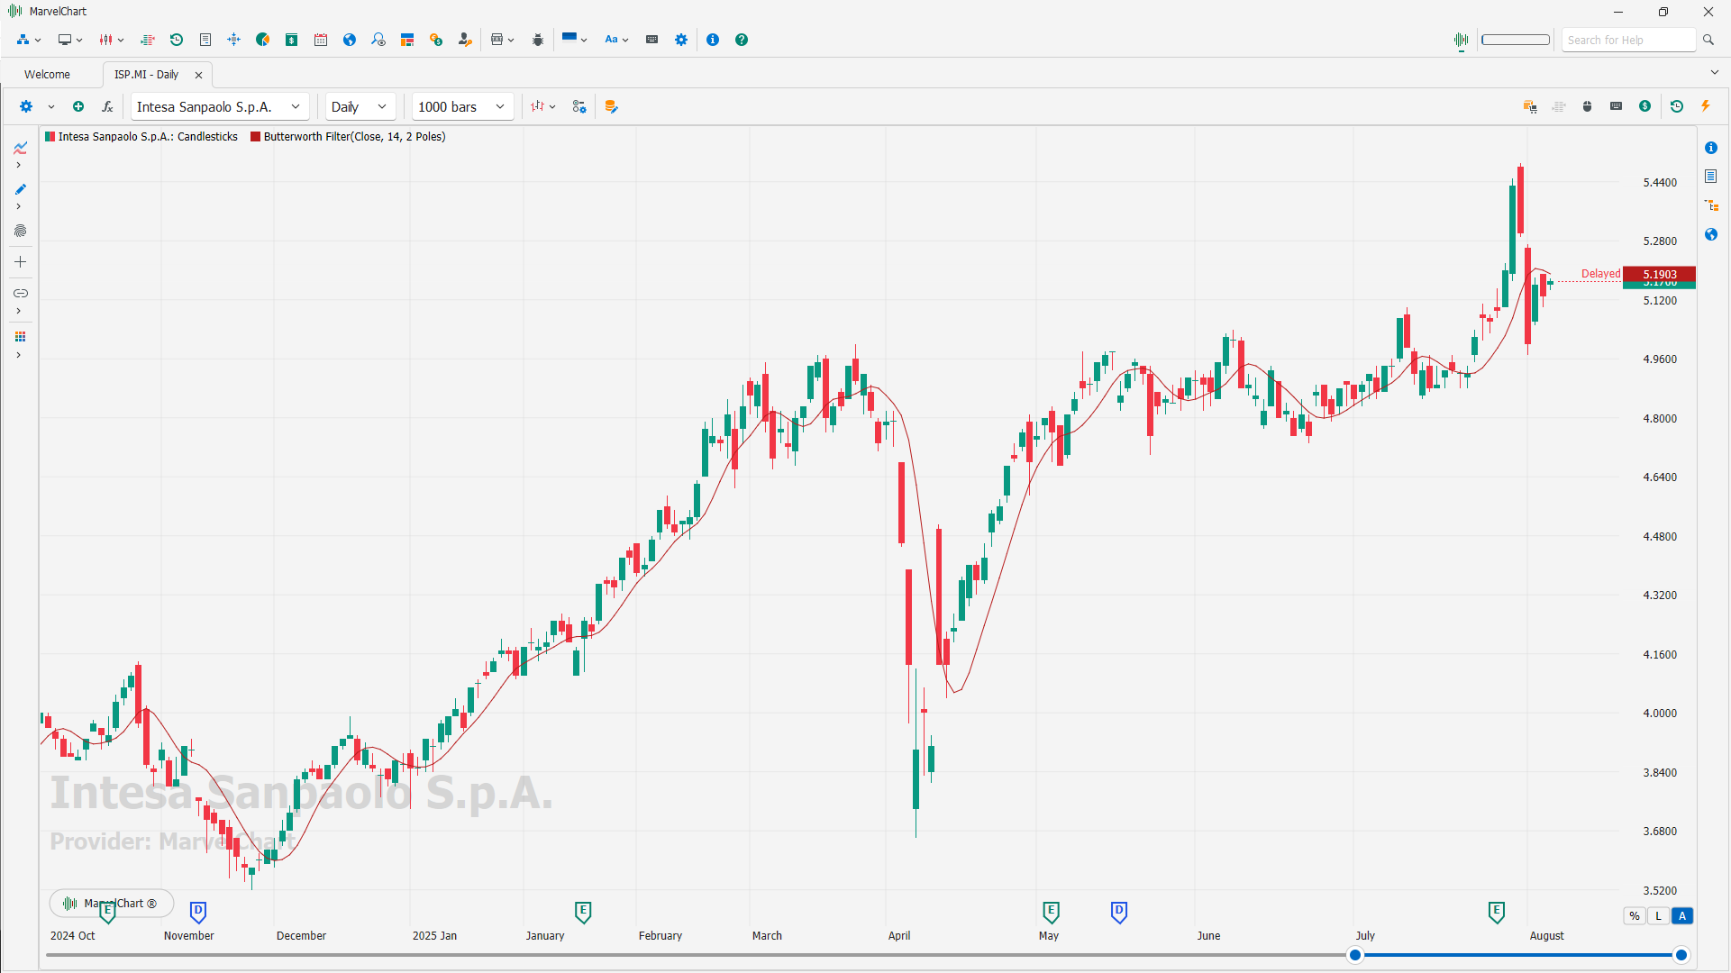This screenshot has width=1731, height=973.
Task: Click the blue crosshair move icon in main toolbar
Action: (234, 40)
